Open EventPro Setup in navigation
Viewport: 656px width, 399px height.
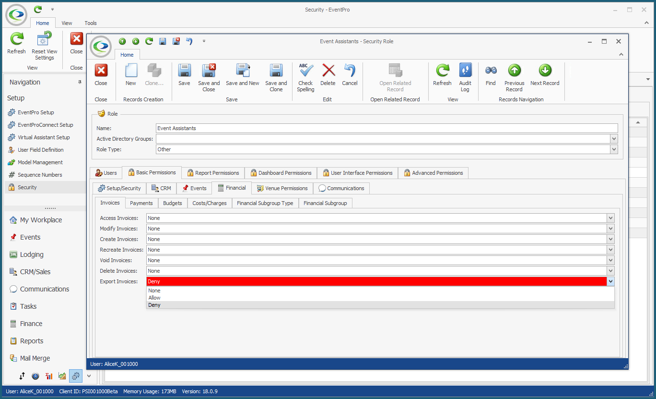tap(36, 112)
